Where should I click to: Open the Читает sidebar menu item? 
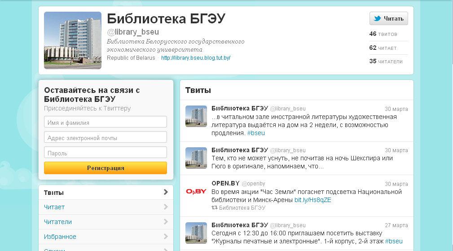[106, 207]
